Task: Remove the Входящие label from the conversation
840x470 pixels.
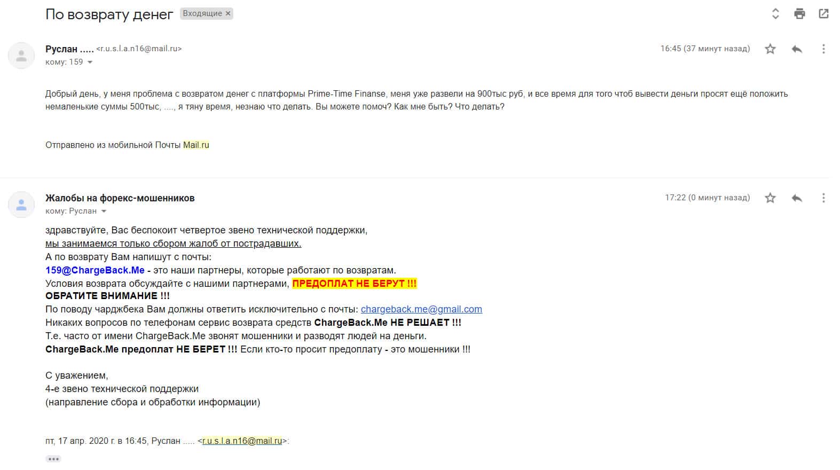Action: click(228, 14)
